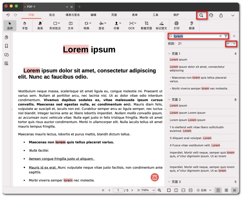
Task: Click the red AI assistant robot button
Action: click(x=155, y=177)
